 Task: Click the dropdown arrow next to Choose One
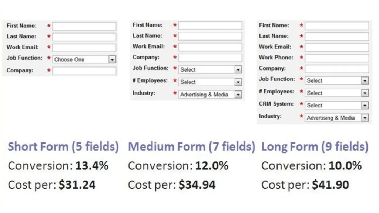tap(112, 59)
